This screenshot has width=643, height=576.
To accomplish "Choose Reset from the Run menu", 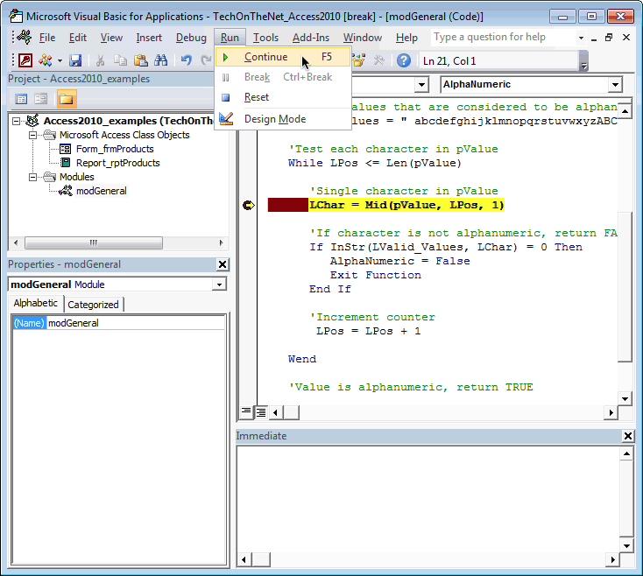I will [283, 97].
